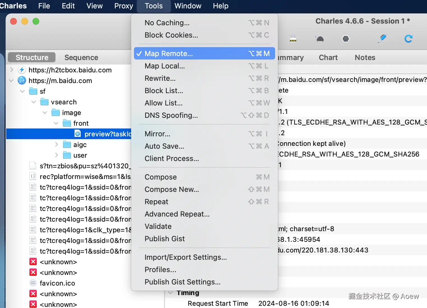
Task: Choose Rewrite... menu item
Action: 205,78
